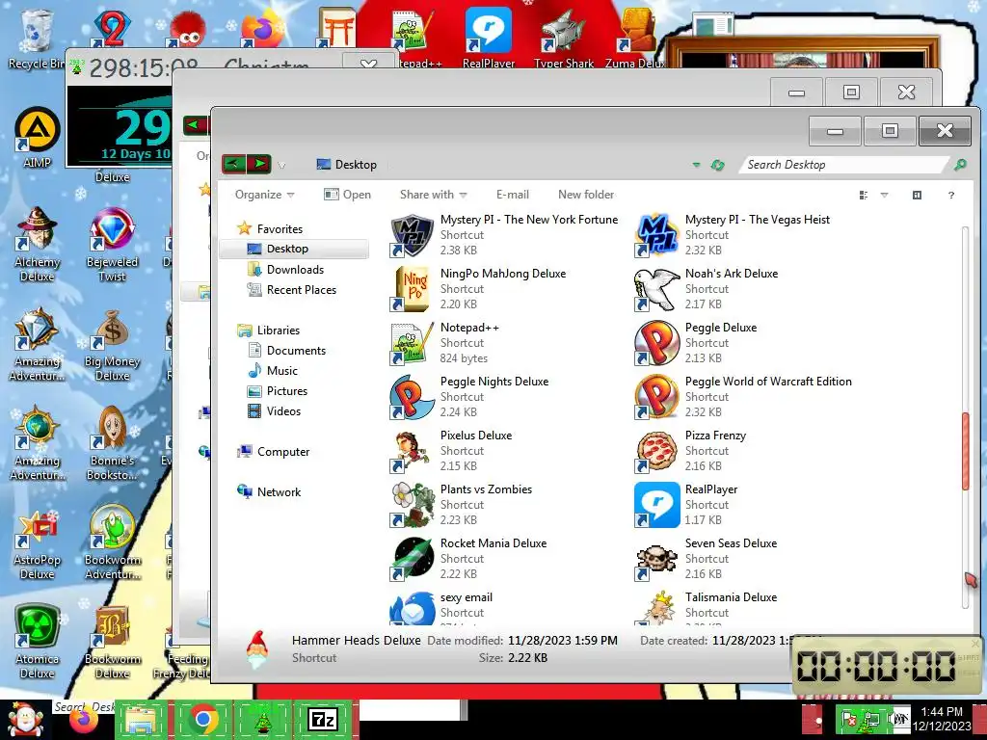
Task: Click Peggle Nights Deluxe icon
Action: tap(412, 398)
